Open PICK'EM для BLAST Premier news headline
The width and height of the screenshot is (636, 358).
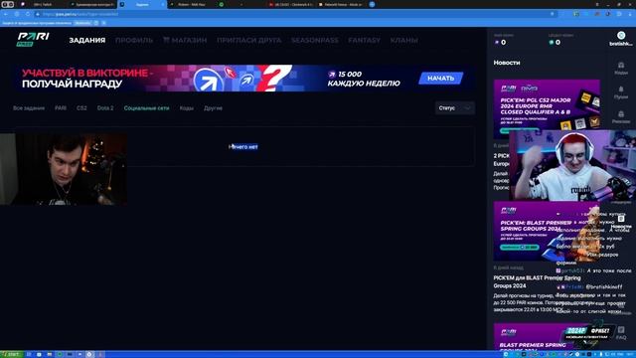click(x=537, y=281)
